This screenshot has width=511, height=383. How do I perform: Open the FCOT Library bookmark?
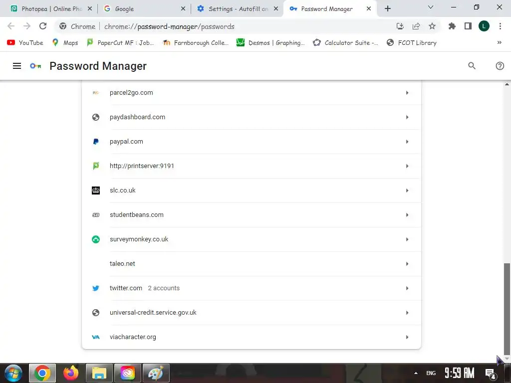coord(411,43)
